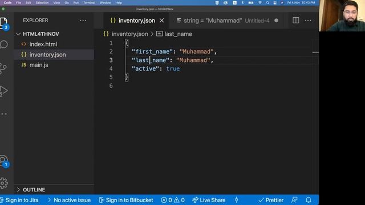
Task: Open the Help menu
Action: pos(119,2)
